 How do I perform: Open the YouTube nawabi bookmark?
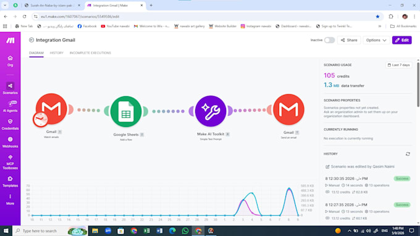pyautogui.click(x=115, y=26)
